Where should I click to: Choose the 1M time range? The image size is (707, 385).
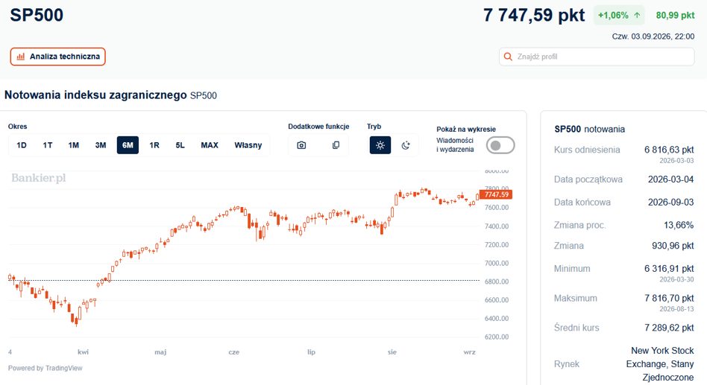[x=74, y=145]
